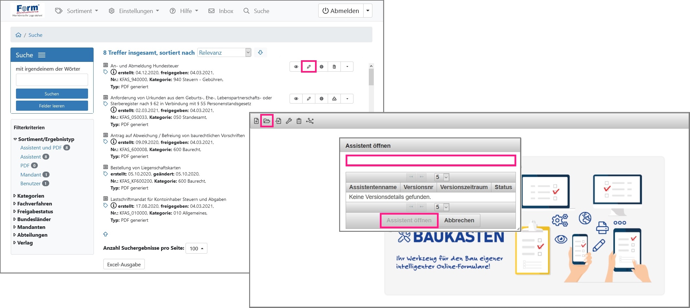This screenshot has height=308, width=690.
Task: Click the search field in the Assistent öffnen dialog
Action: pos(430,161)
